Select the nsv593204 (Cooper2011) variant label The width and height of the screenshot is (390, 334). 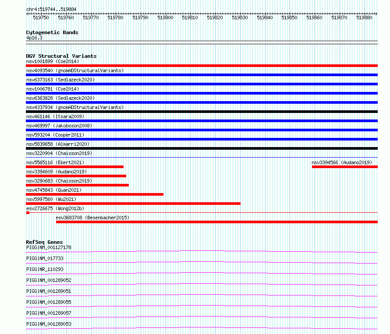coord(55,135)
